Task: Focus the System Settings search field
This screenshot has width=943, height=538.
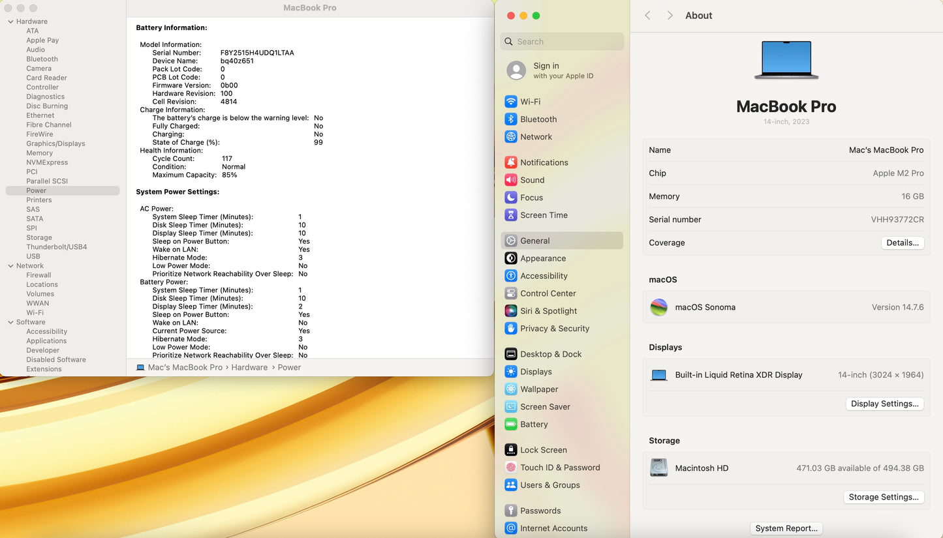Action: point(562,42)
